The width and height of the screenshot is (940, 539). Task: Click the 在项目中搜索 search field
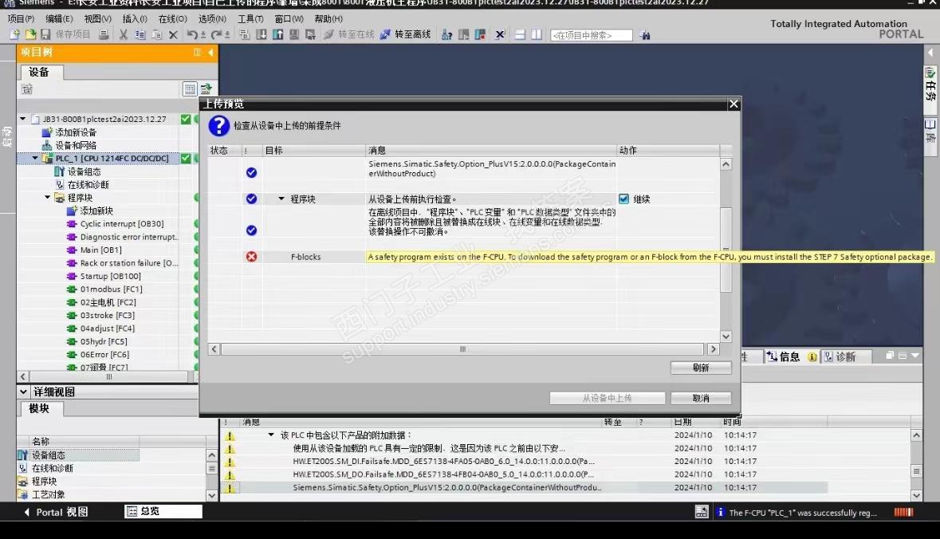(x=591, y=35)
